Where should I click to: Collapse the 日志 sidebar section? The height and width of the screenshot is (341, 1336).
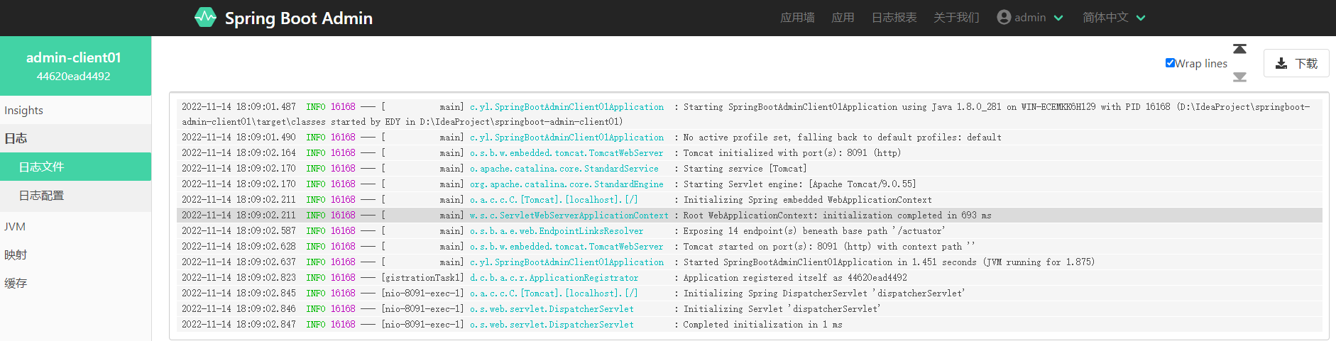(16, 138)
